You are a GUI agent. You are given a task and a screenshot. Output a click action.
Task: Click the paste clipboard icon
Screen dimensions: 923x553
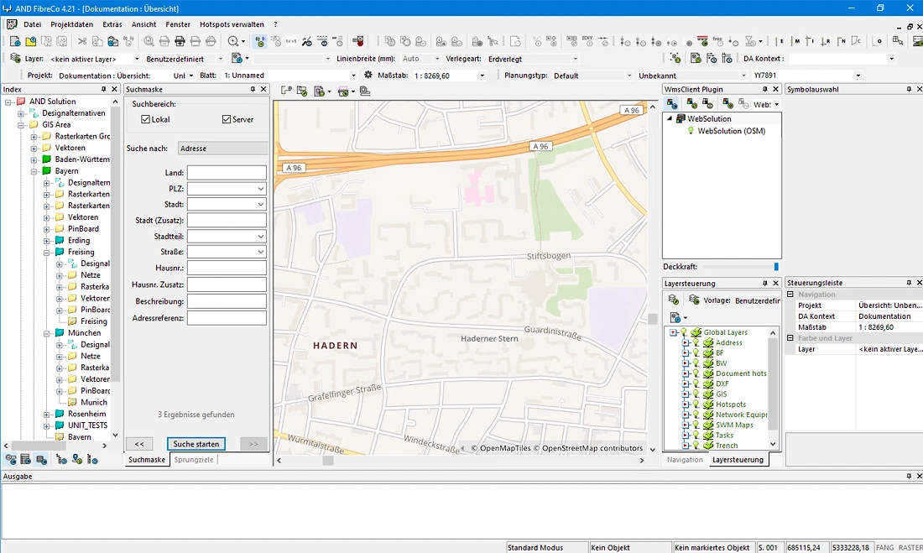(x=113, y=41)
